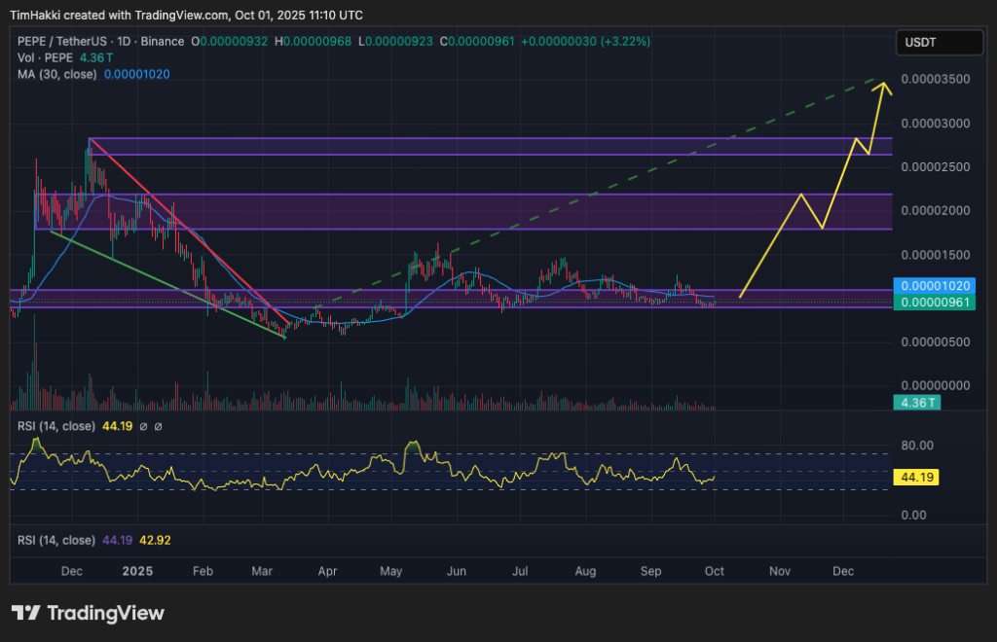Click the TradingView logo icon
This screenshot has height=642, width=997.
coord(26,613)
